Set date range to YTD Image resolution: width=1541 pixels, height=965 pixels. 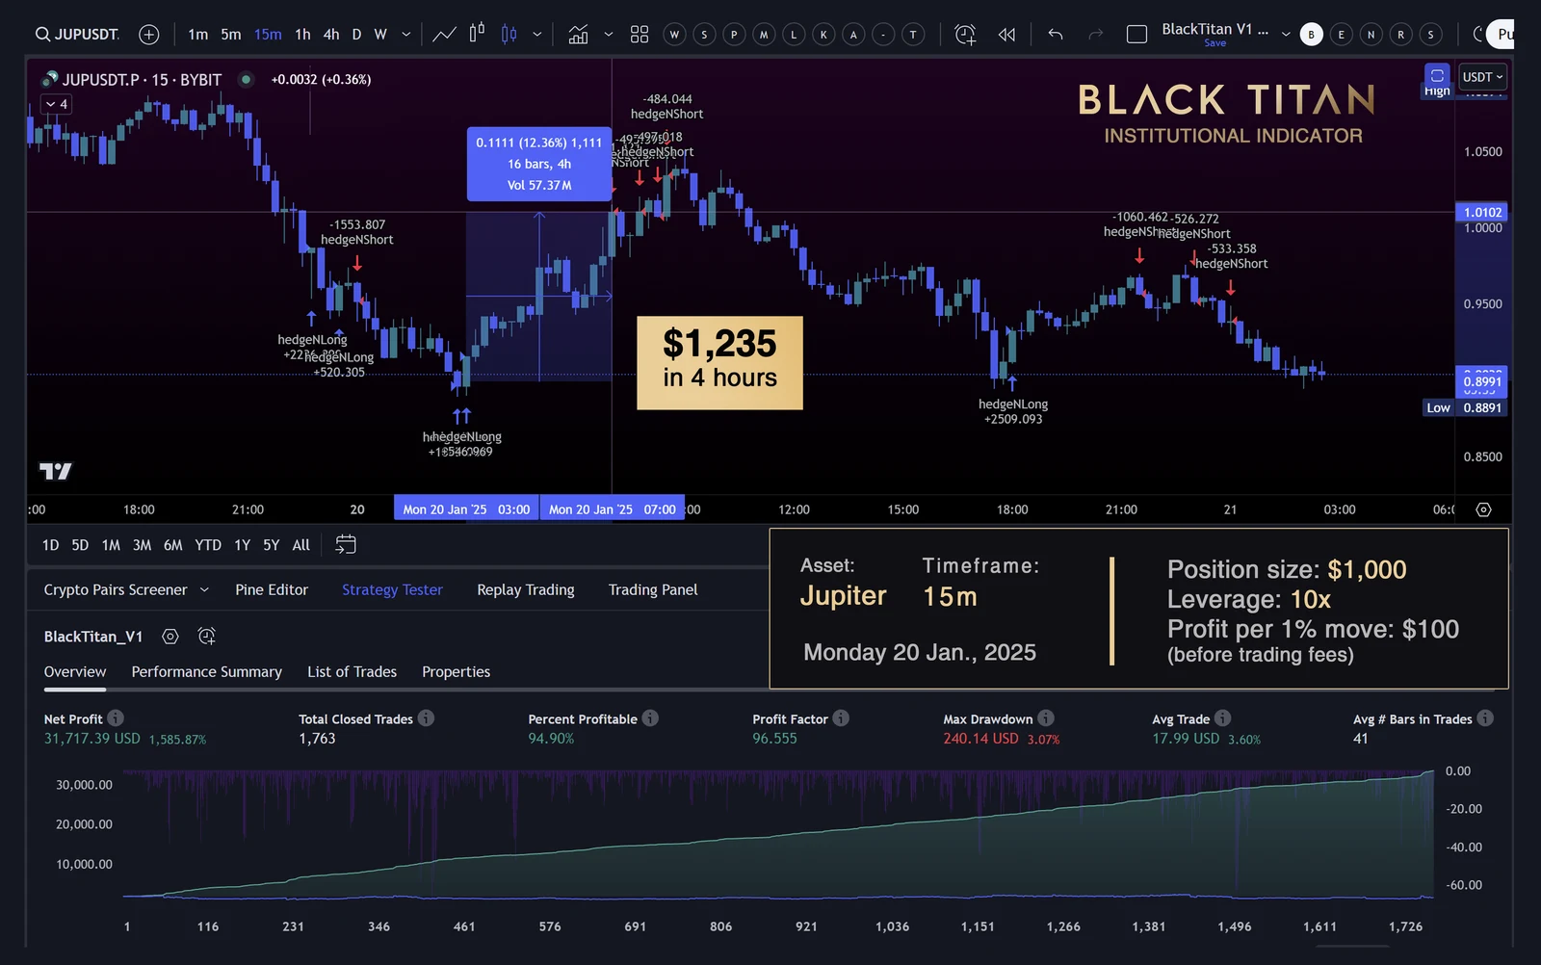click(x=208, y=545)
